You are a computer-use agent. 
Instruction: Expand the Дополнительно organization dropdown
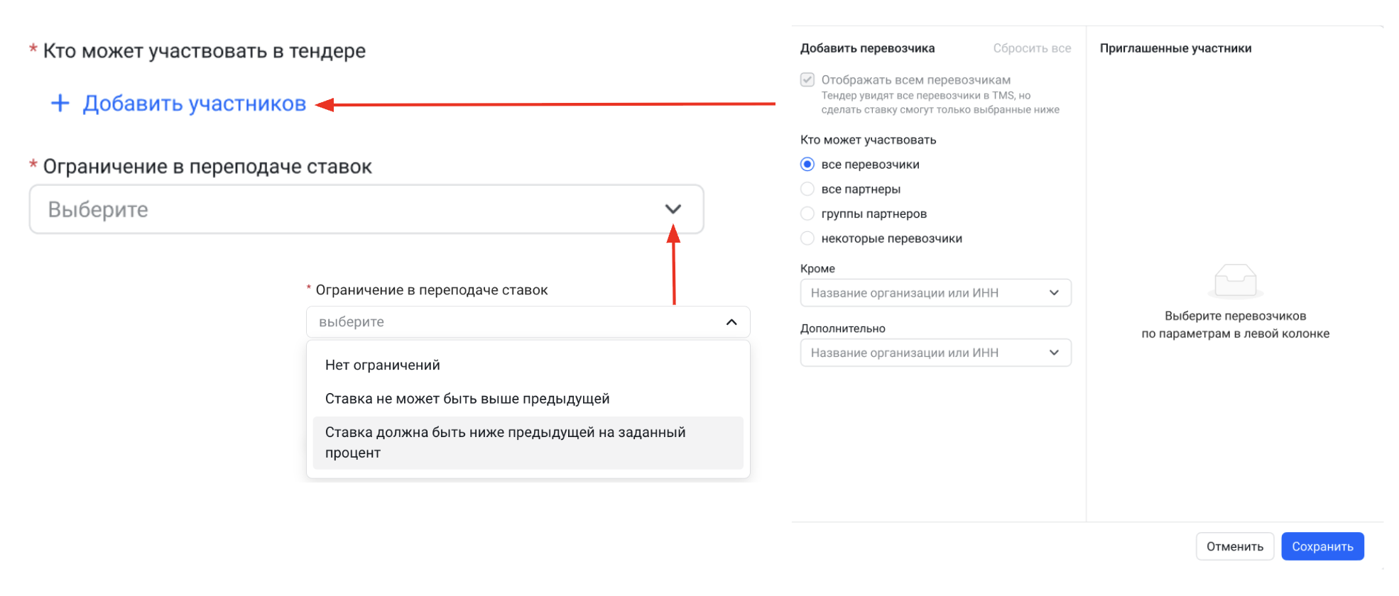coord(923,353)
